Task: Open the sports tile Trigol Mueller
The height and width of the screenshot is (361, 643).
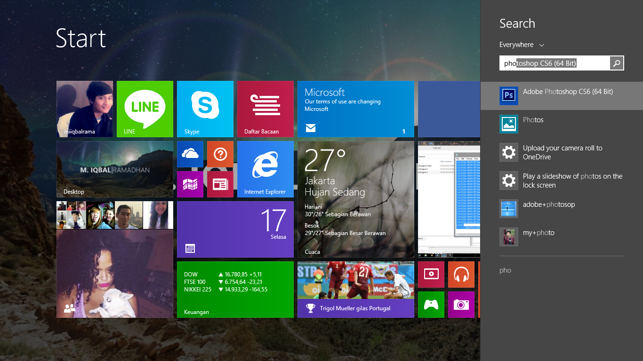Action: coord(356,290)
